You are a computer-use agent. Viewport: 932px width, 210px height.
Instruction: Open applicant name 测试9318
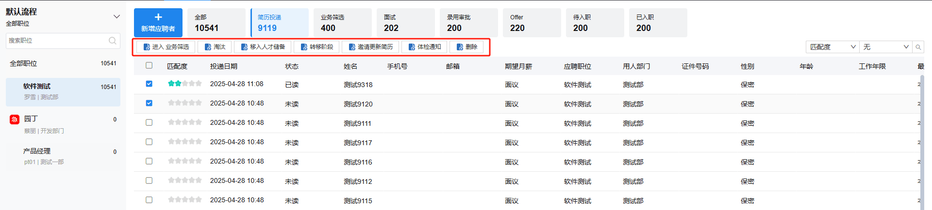[358, 85]
